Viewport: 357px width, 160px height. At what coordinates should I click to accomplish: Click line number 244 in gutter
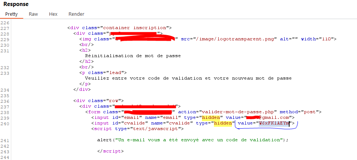pyautogui.click(x=5, y=157)
